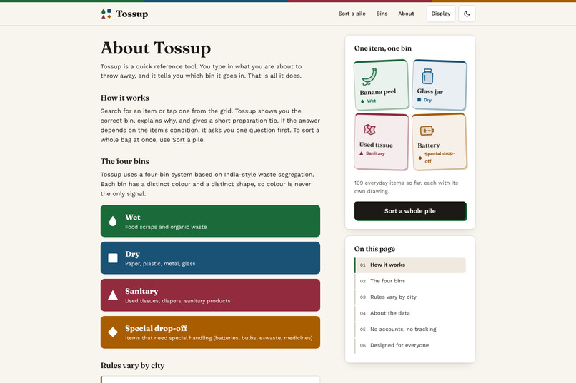Open the About nav item
The height and width of the screenshot is (383, 576).
tap(406, 14)
